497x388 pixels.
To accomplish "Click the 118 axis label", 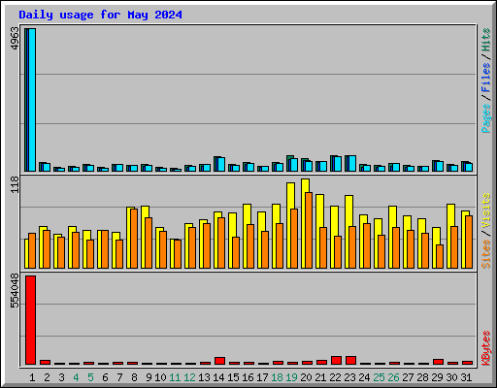I will 15,184.
